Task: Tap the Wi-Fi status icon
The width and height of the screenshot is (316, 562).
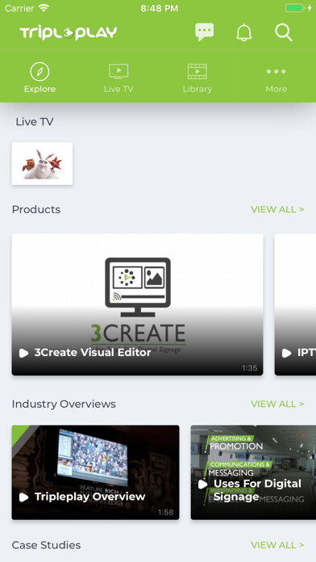Action: (44, 8)
